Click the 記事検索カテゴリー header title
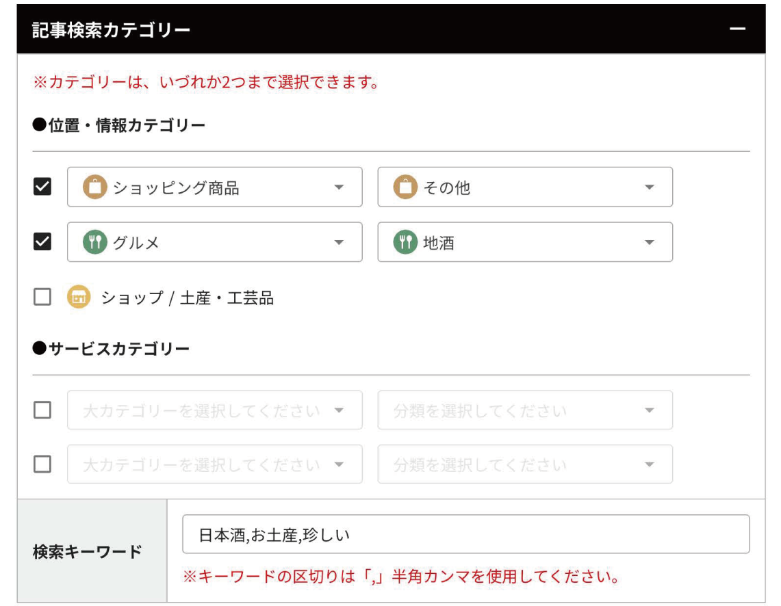The height and width of the screenshot is (606, 781). pos(111,30)
